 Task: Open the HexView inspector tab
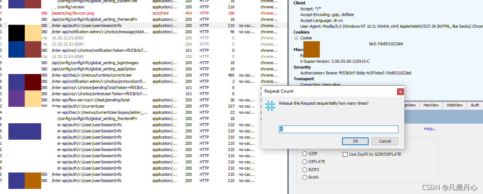pyautogui.click(x=431, y=105)
